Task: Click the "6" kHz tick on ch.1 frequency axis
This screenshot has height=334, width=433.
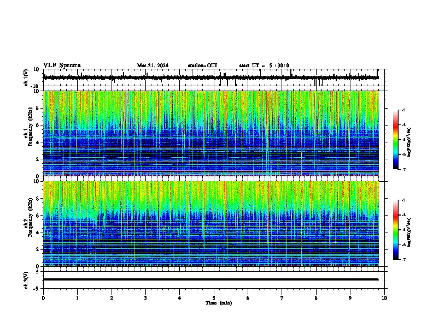Action: tap(38, 126)
